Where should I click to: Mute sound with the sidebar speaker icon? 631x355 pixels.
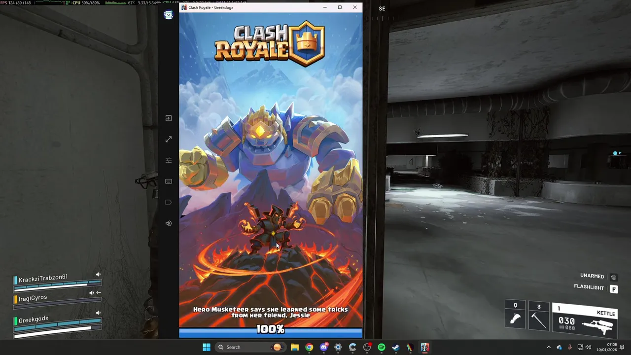[x=169, y=223]
